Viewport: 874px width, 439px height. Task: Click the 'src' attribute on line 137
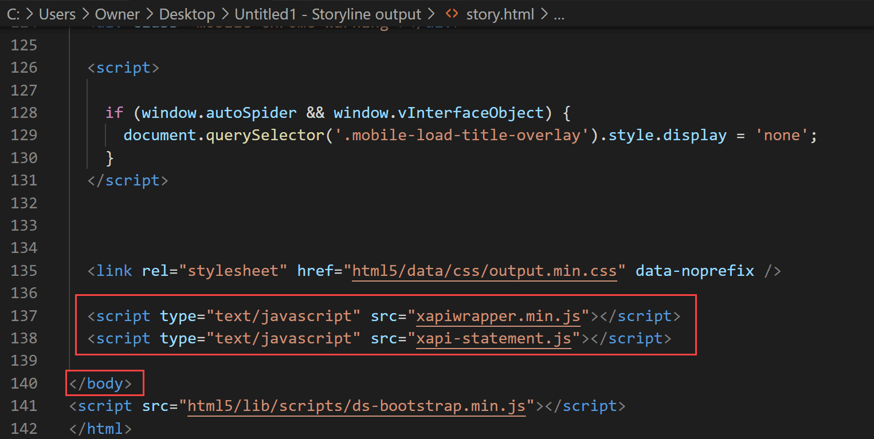click(384, 316)
